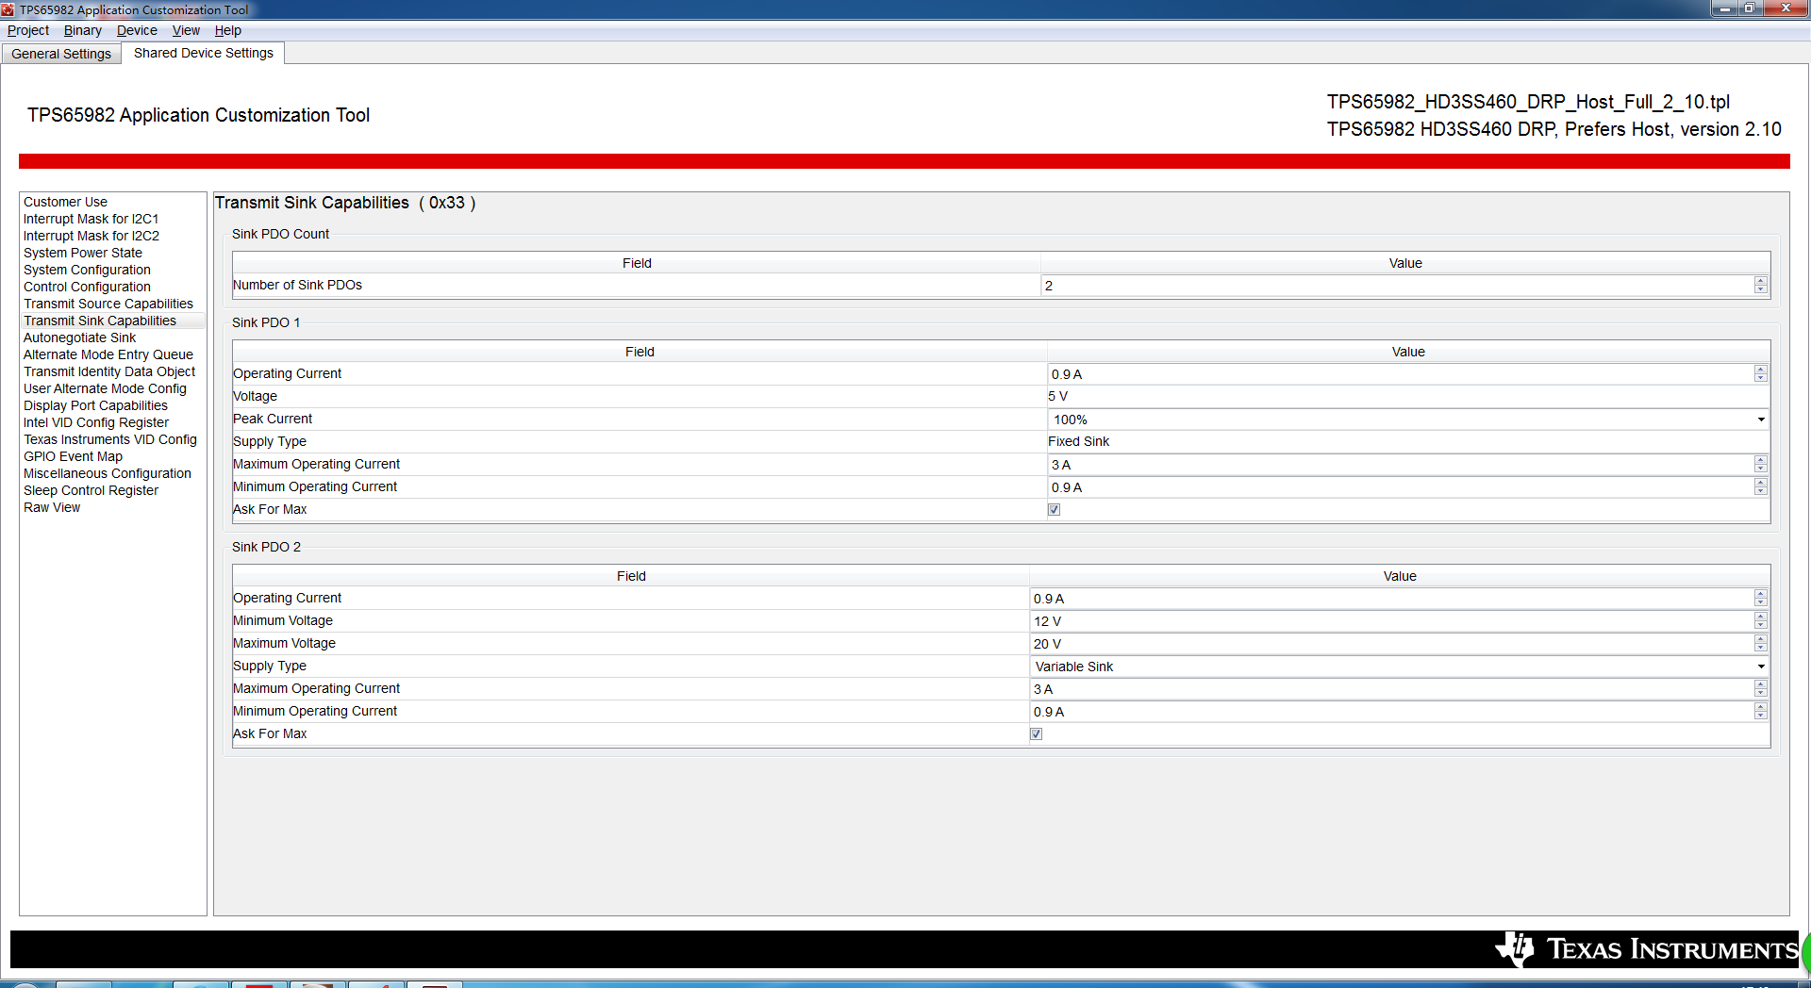The image size is (1811, 988).
Task: Open the Project menu
Action: (28, 30)
